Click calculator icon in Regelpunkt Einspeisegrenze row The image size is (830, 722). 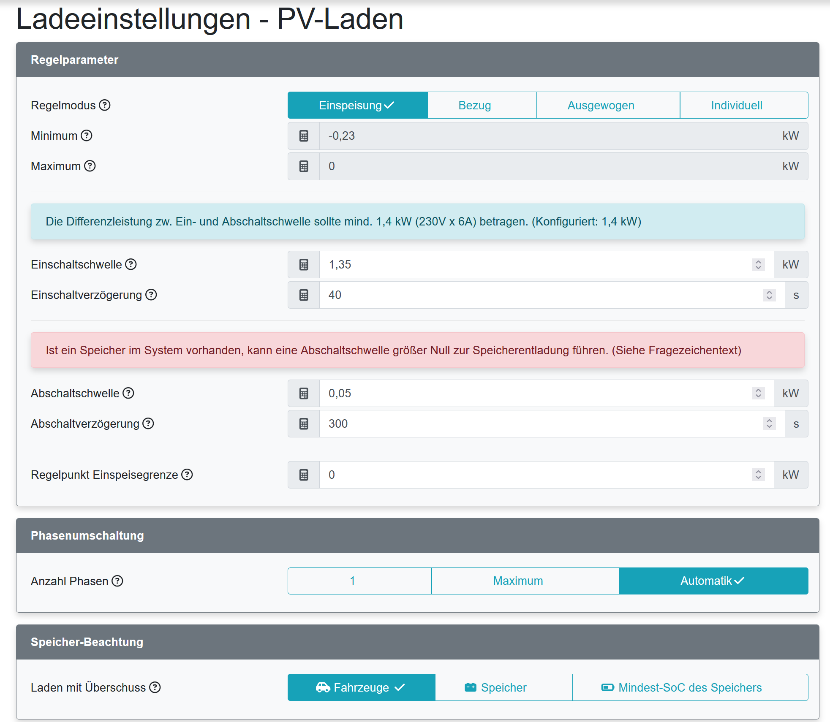pos(304,475)
